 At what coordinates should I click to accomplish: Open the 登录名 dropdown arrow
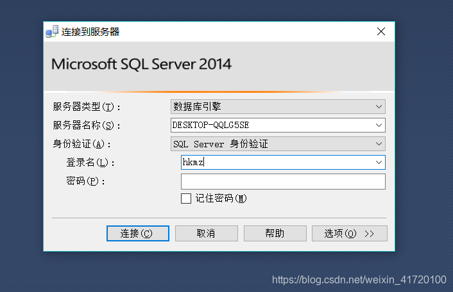click(x=379, y=162)
